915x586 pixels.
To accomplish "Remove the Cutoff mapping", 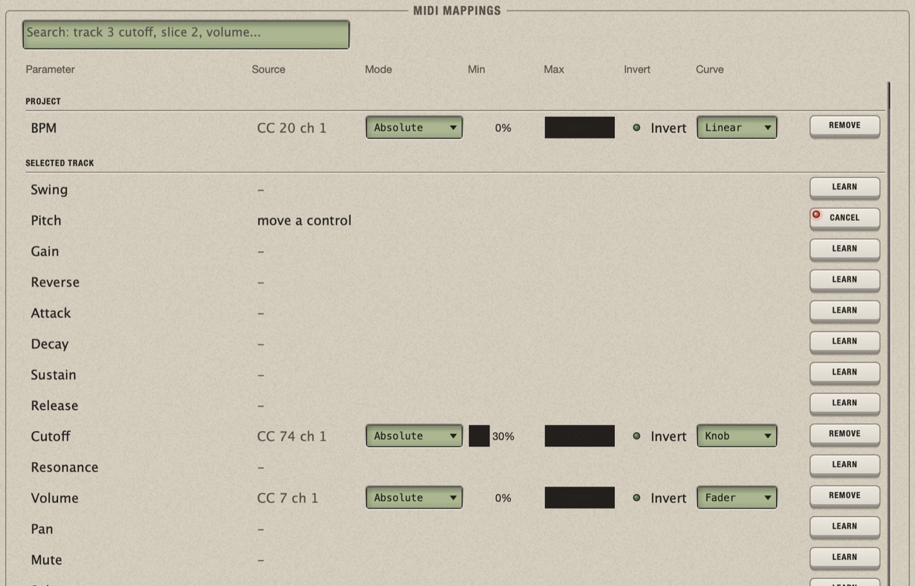I will [845, 434].
